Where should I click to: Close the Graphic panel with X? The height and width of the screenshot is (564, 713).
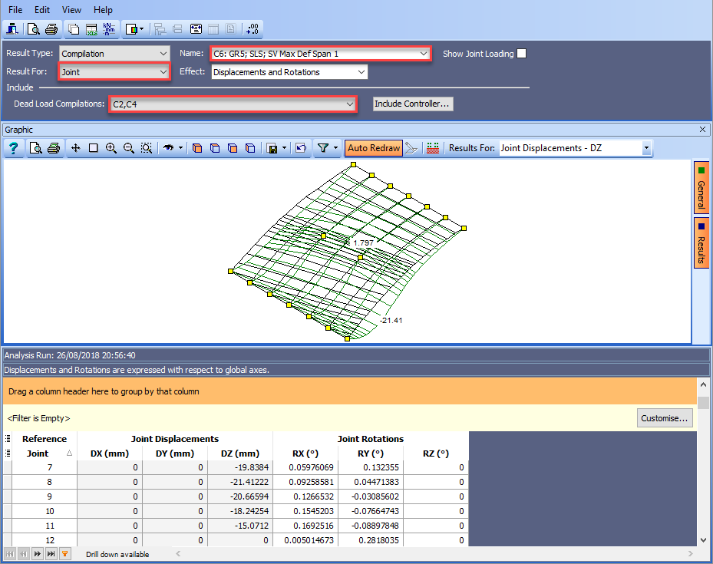point(702,130)
